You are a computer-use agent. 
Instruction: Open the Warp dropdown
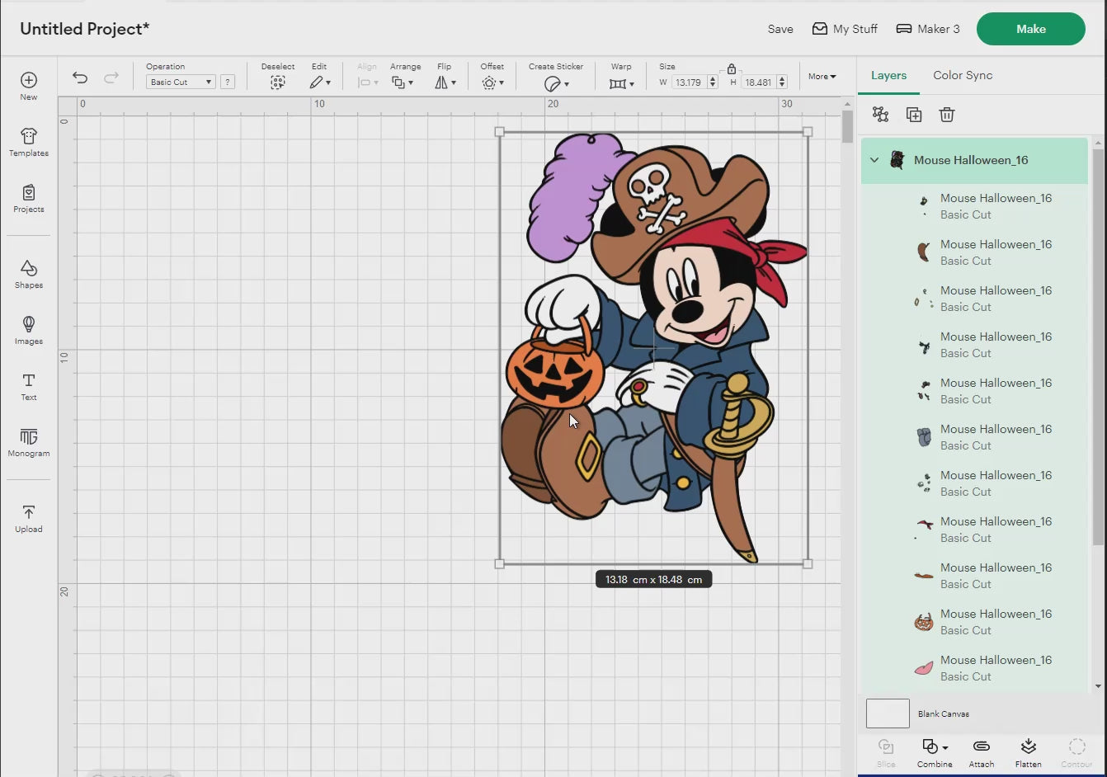622,83
